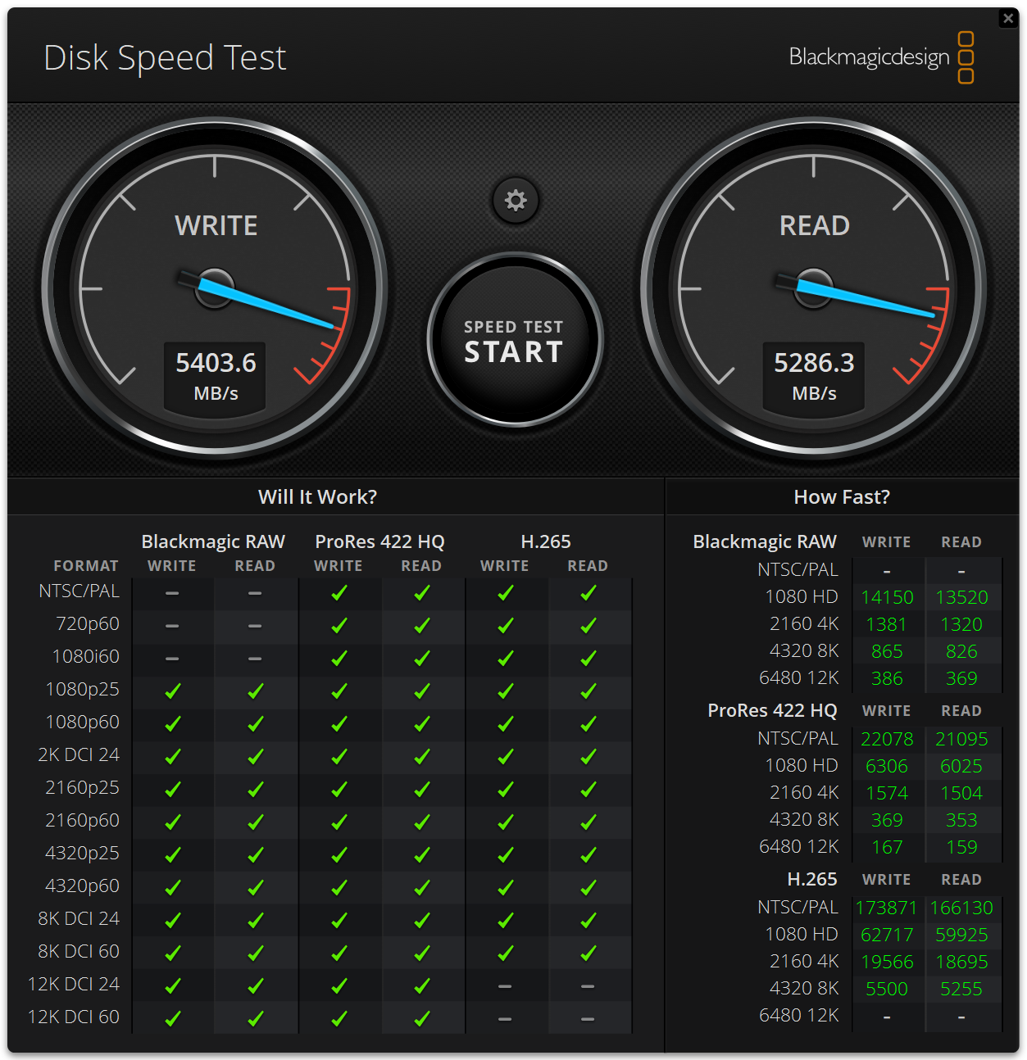This screenshot has width=1027, height=1060.
Task: Click H.265 write dash for 12K DCI 24
Action: [505, 985]
